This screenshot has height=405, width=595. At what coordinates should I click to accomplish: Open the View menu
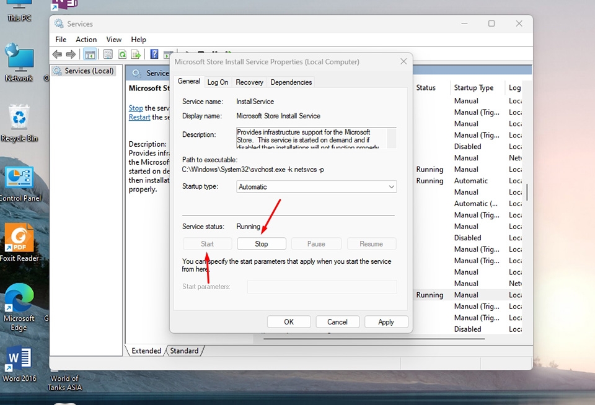coord(114,40)
